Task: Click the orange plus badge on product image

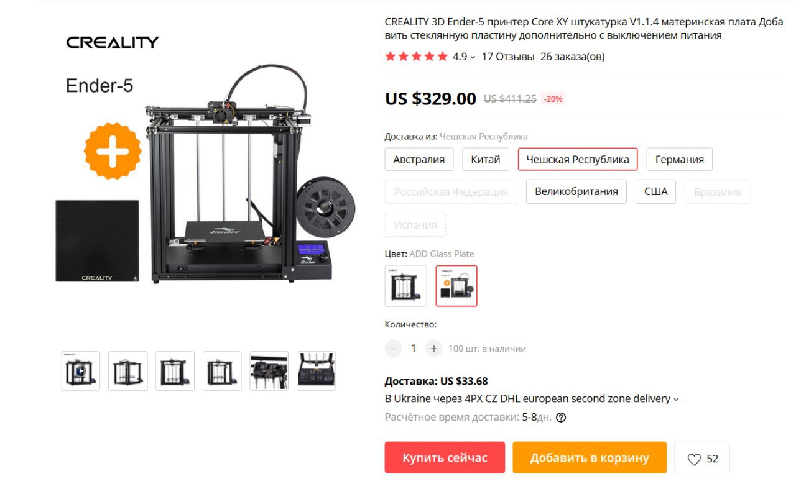Action: (113, 151)
